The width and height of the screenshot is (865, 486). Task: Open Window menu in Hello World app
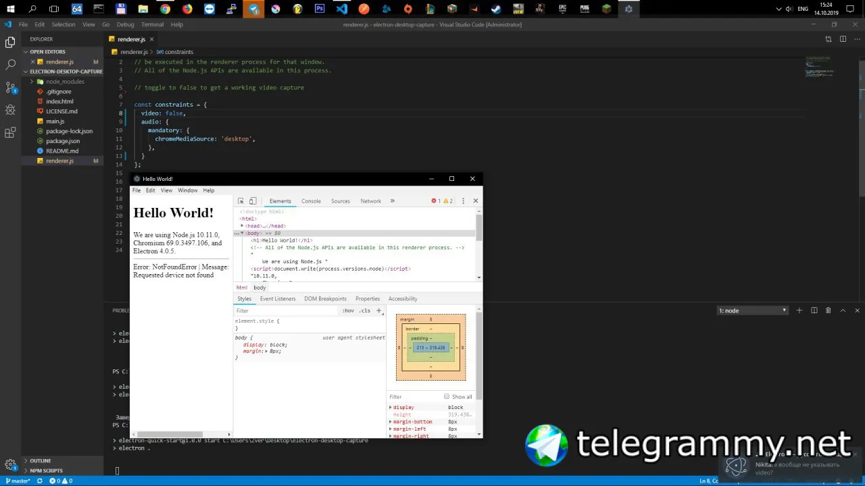point(188,190)
